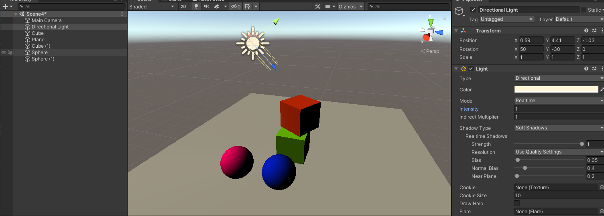604x216 pixels.
Task: Click the light Color swatch
Action: [x=556, y=90]
